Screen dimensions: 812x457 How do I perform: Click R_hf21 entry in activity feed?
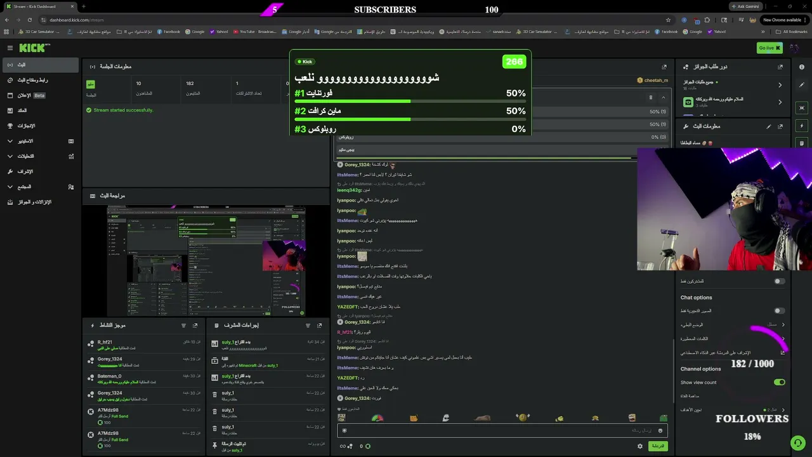[x=143, y=345]
